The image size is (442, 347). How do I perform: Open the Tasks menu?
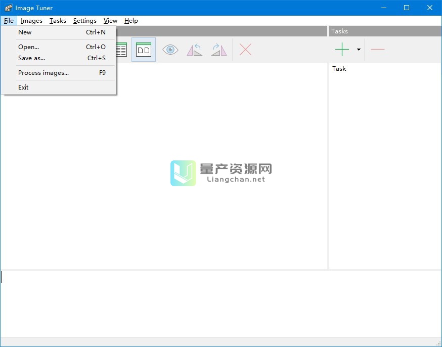pos(58,21)
